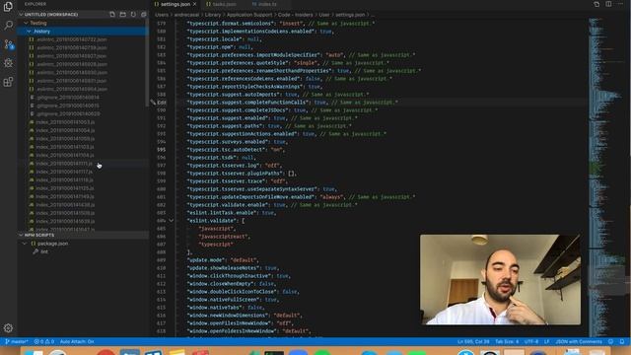Click the Code - Insiders breadcrumb segment

(296, 15)
